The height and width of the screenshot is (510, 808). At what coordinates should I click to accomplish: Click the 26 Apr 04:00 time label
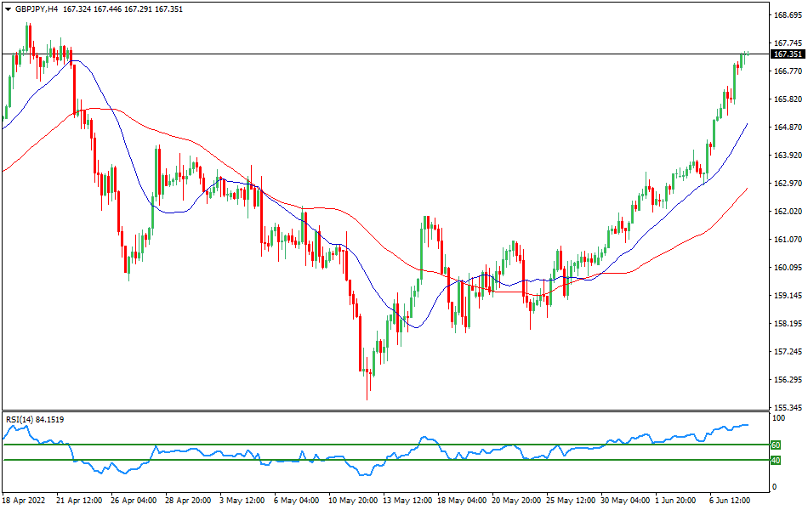pyautogui.click(x=135, y=501)
